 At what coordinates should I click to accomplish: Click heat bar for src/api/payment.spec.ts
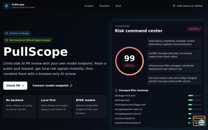pos(195,109)
